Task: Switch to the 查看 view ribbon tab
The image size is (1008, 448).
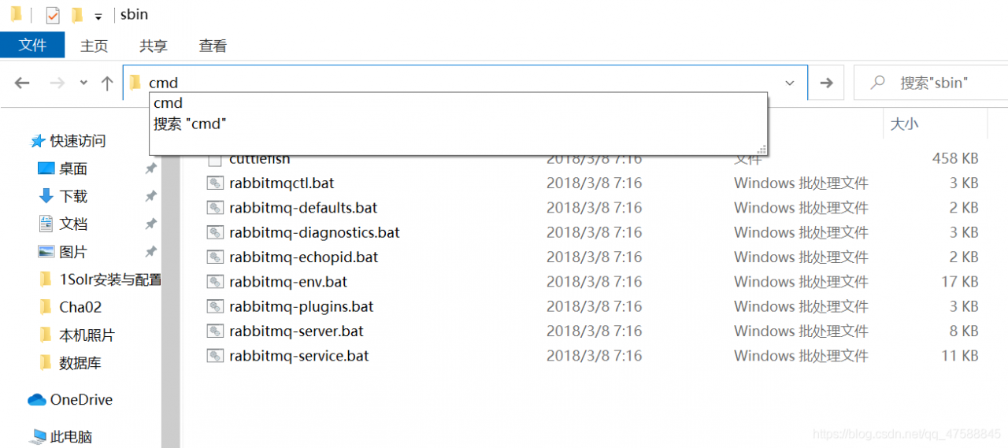Action: [213, 46]
